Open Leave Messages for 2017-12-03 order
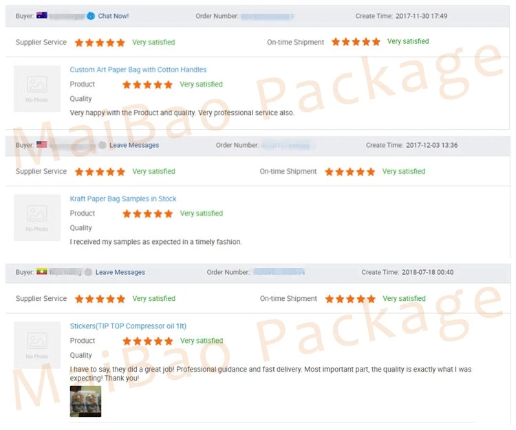Viewport: 516px width, 430px height. [x=134, y=145]
